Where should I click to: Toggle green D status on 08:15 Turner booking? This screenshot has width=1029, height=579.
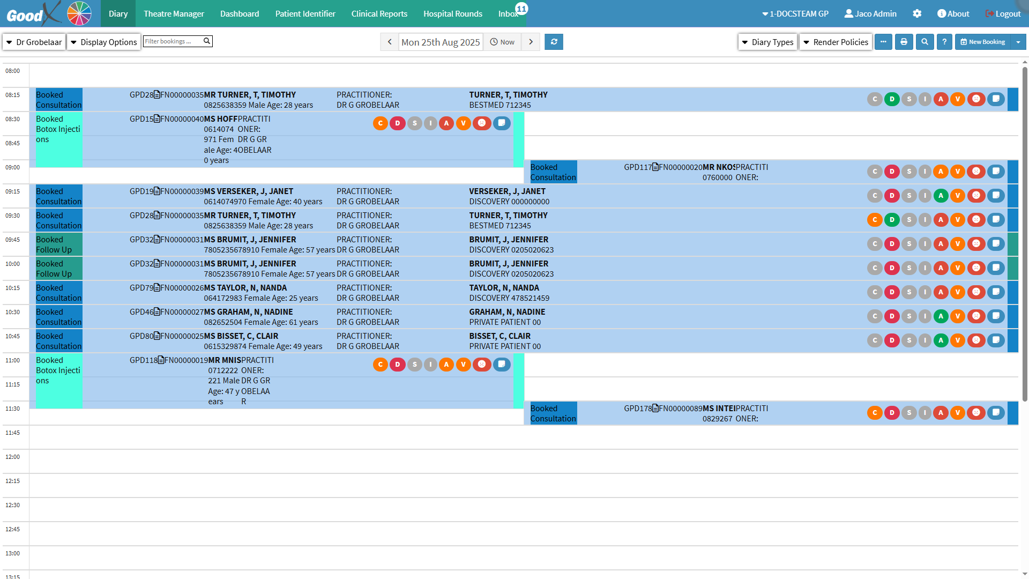pos(892,99)
